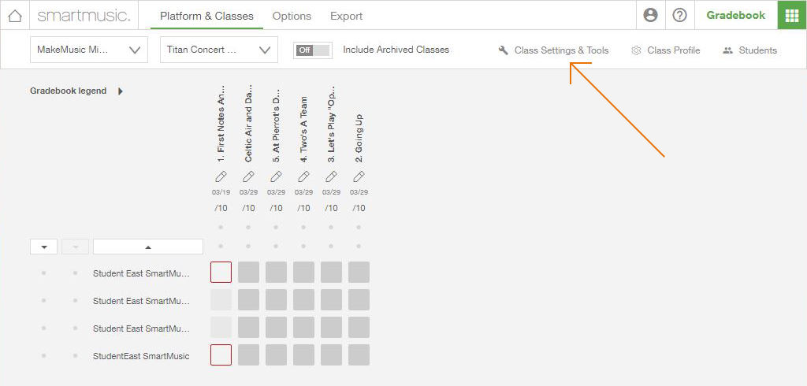Click the Students people icon
Image resolution: width=807 pixels, height=386 pixels.
click(727, 50)
